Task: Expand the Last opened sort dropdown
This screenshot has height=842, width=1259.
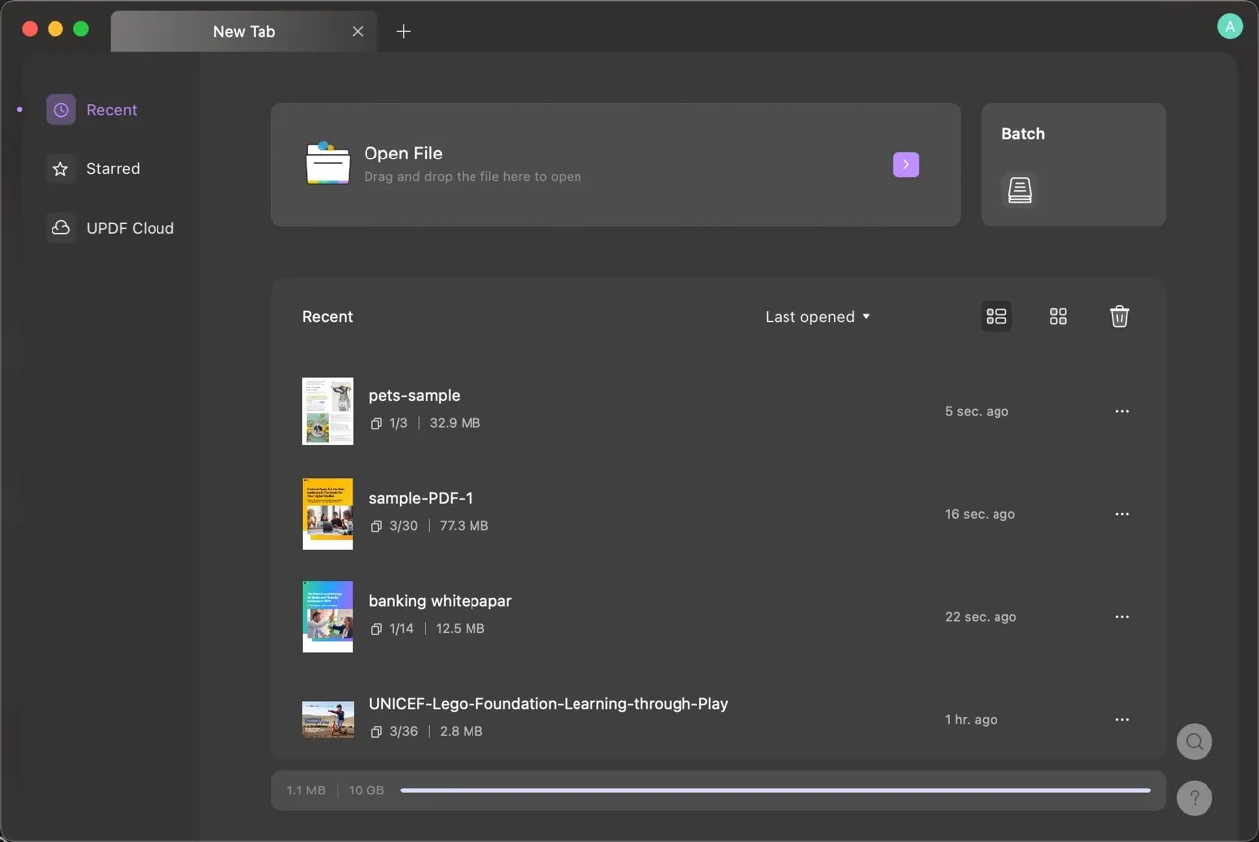Action: tap(817, 317)
